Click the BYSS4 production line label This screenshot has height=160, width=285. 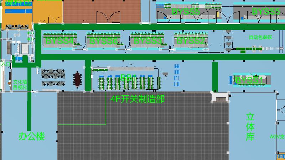pyautogui.click(x=59, y=41)
